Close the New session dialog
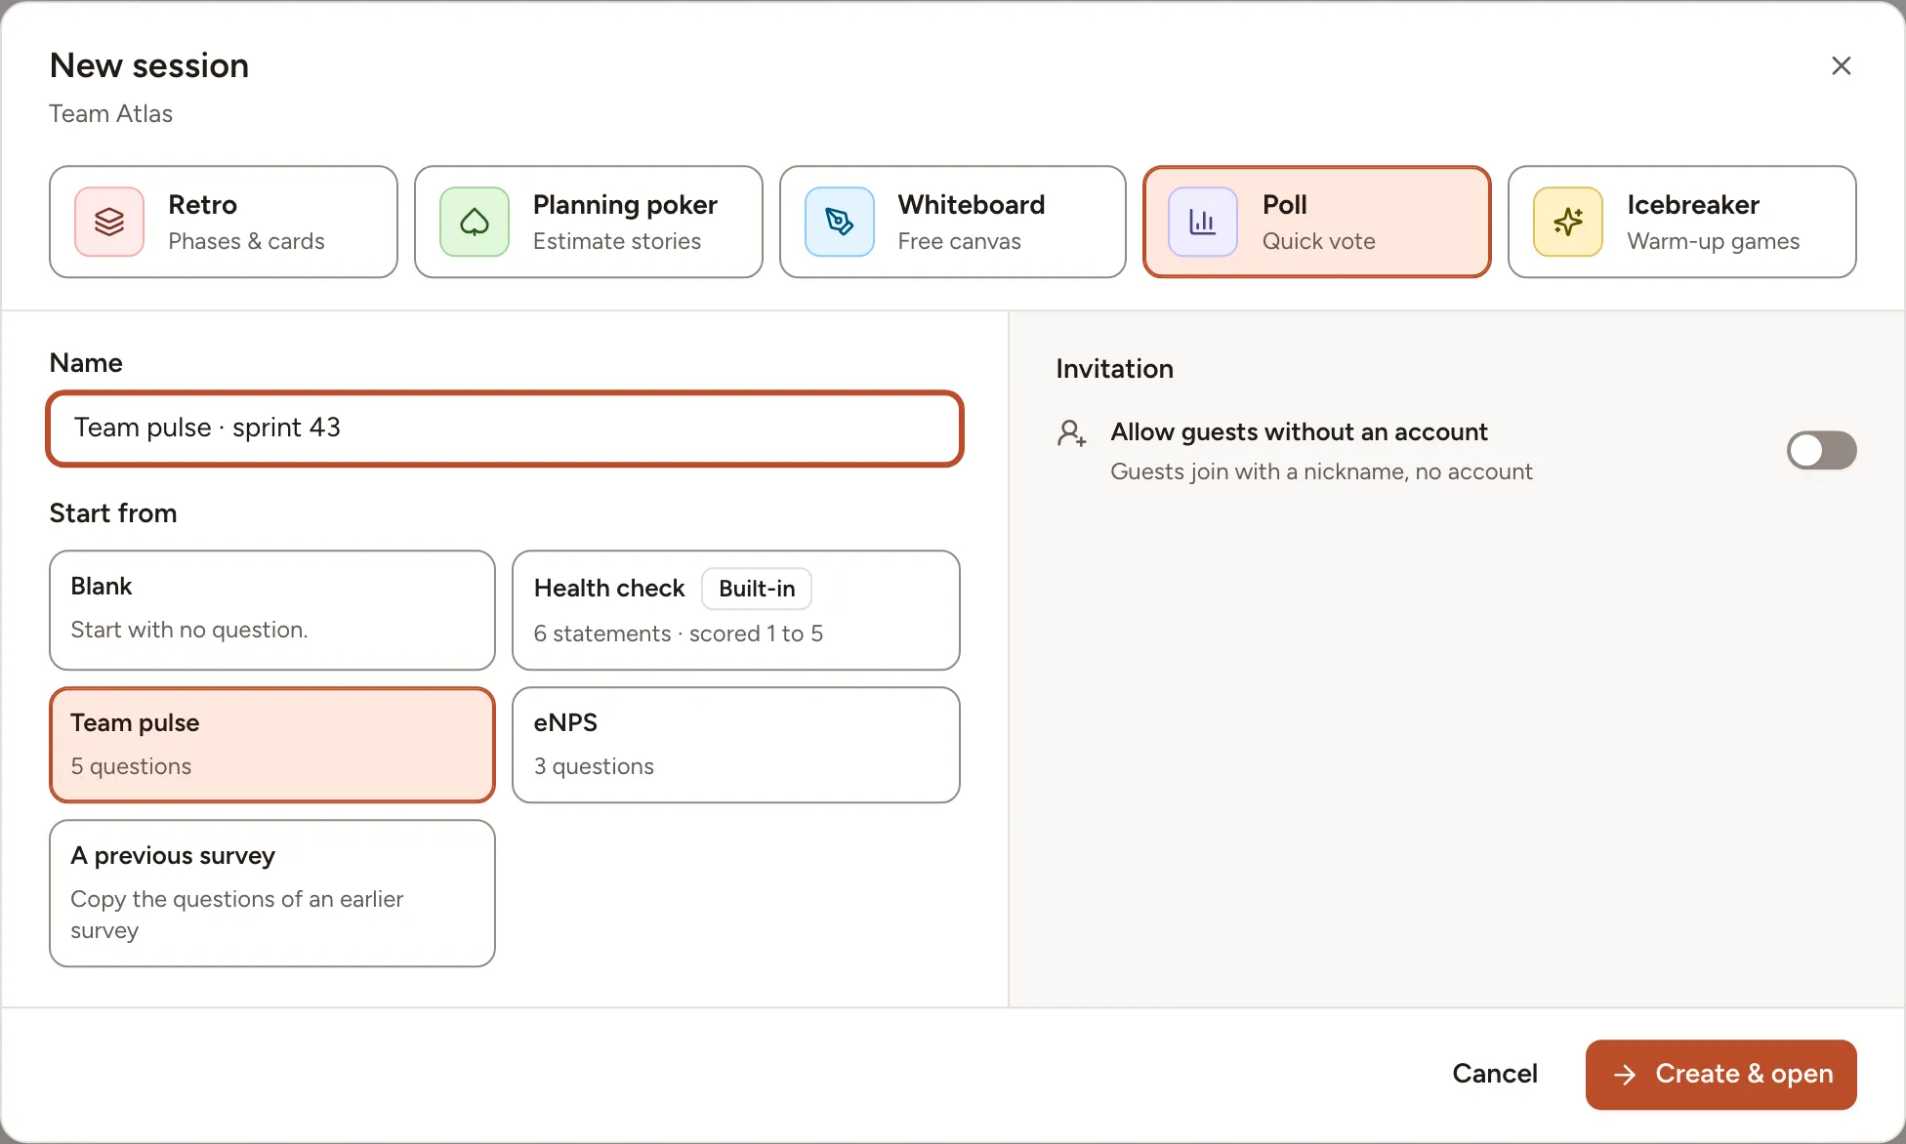Image resolution: width=1906 pixels, height=1144 pixels. click(x=1842, y=65)
